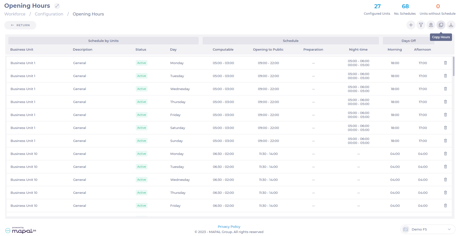The height and width of the screenshot is (236, 456).
Task: Delete Business Unit 1 Thursday row
Action: [x=445, y=102]
